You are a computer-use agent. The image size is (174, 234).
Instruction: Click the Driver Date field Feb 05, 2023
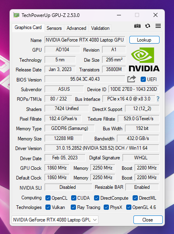(65, 158)
